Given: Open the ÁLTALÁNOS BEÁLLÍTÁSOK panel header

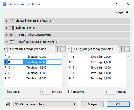Looking at the screenshot, I should [x=67, y=21].
